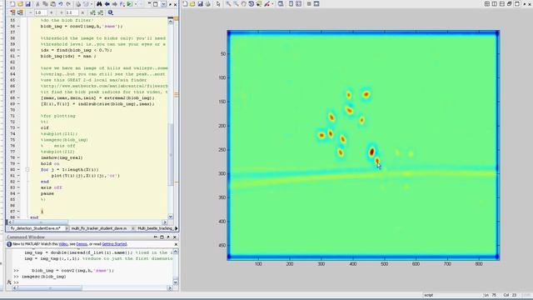Select the Zoom Out tool in figure
Image resolution: width=533 pixels, height=300 pixels.
[236, 3]
